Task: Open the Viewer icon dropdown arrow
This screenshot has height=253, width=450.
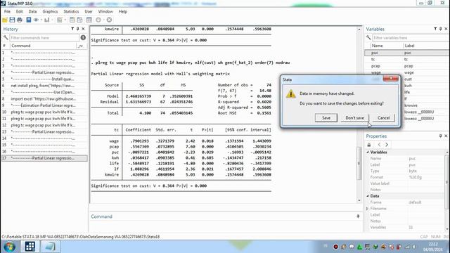Action: (x=41, y=20)
